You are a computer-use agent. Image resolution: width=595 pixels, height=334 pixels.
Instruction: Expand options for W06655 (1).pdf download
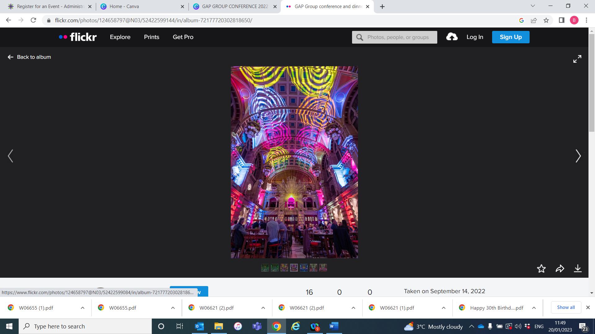[x=82, y=308]
